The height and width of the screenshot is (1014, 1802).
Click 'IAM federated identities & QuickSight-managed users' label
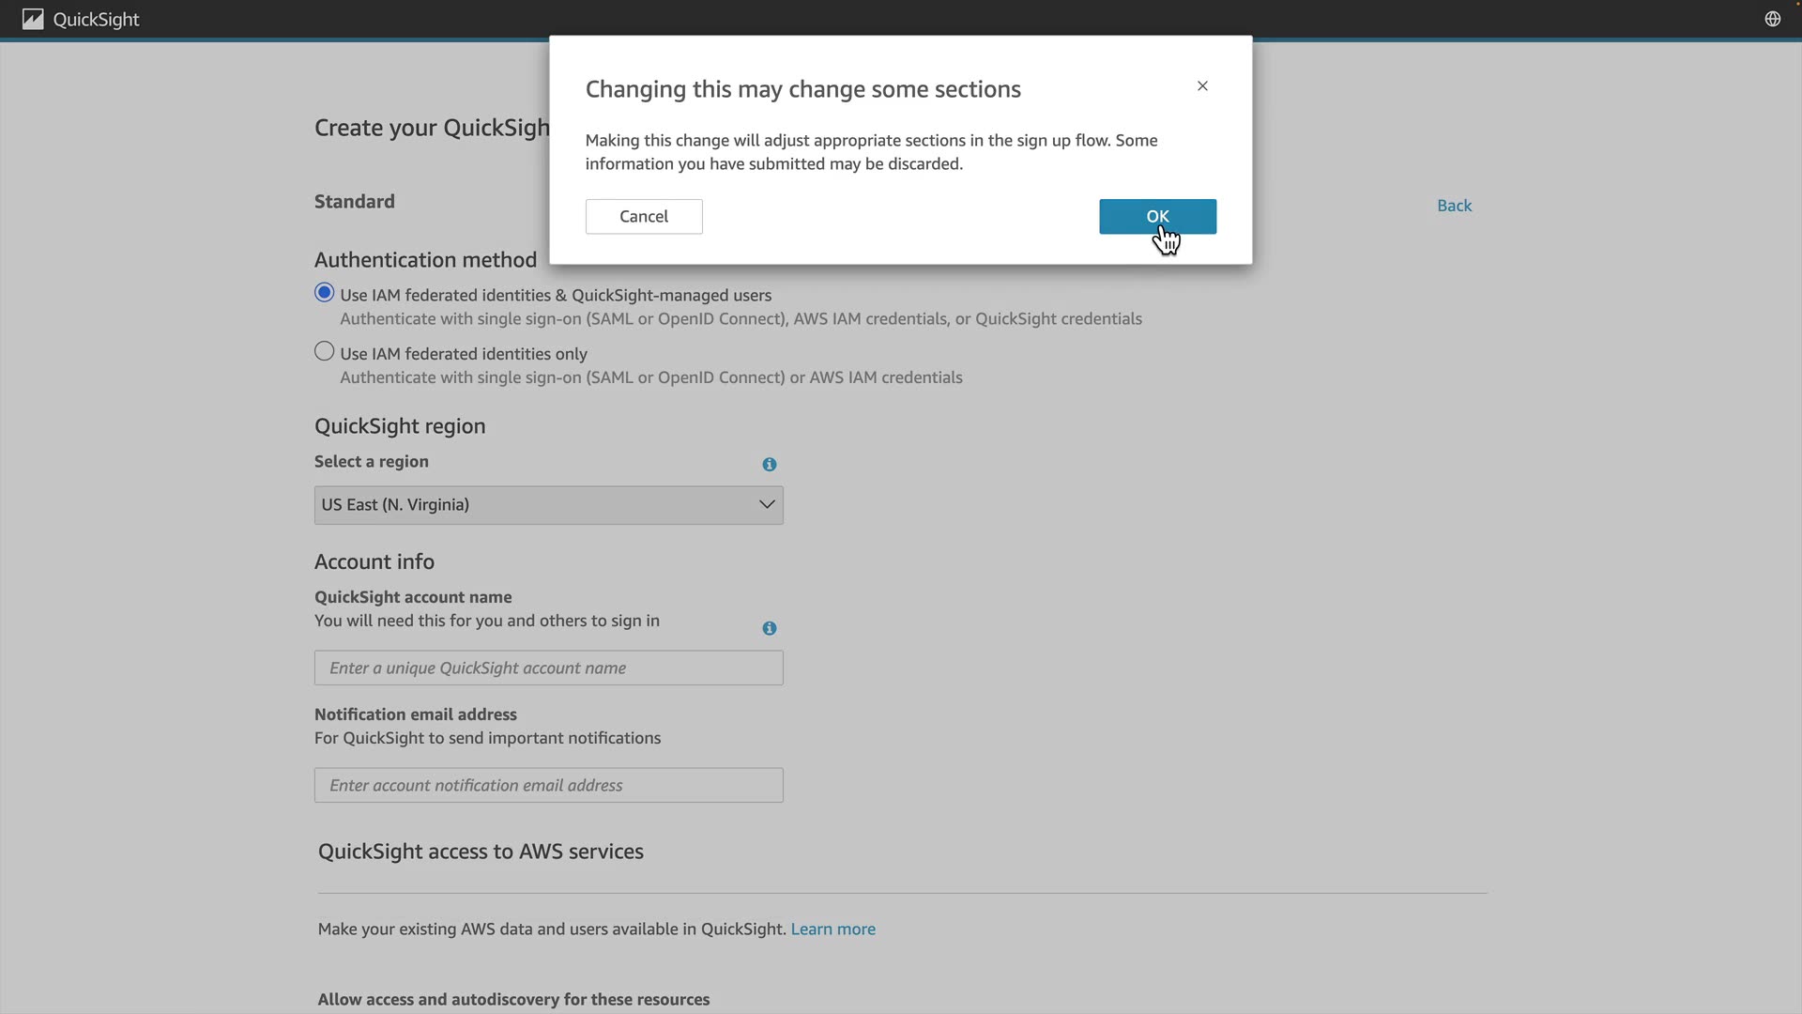[x=556, y=296]
